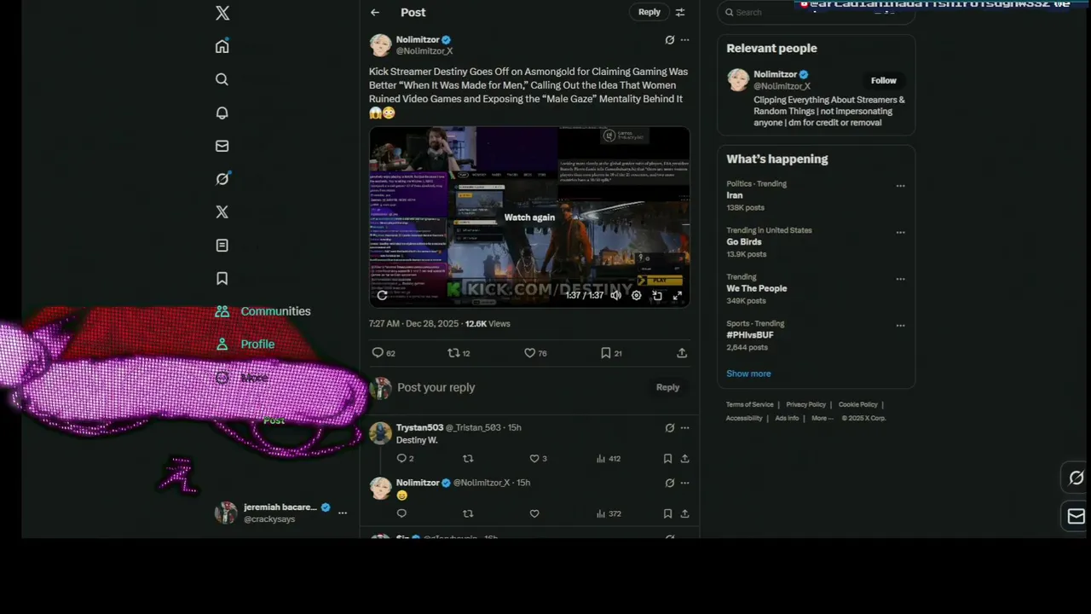Reply to main post with 62 comments icon
This screenshot has height=614, width=1091.
384,353
